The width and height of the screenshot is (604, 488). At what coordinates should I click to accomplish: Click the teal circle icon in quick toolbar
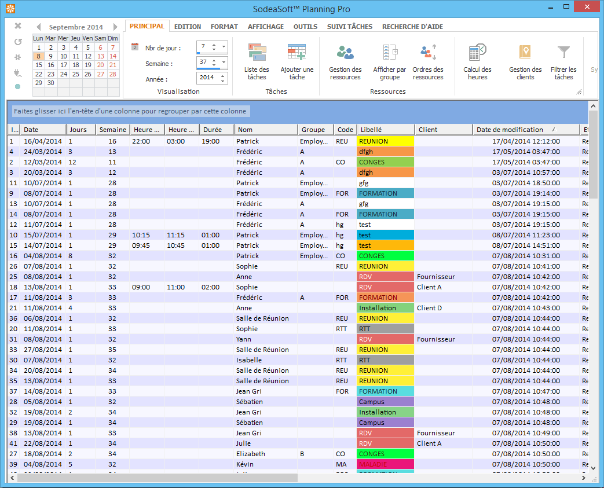coord(17,87)
